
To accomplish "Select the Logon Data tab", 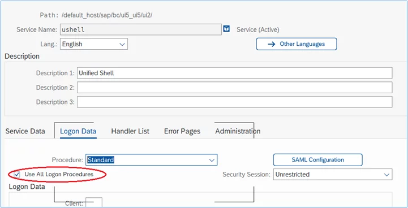I will (78, 131).
